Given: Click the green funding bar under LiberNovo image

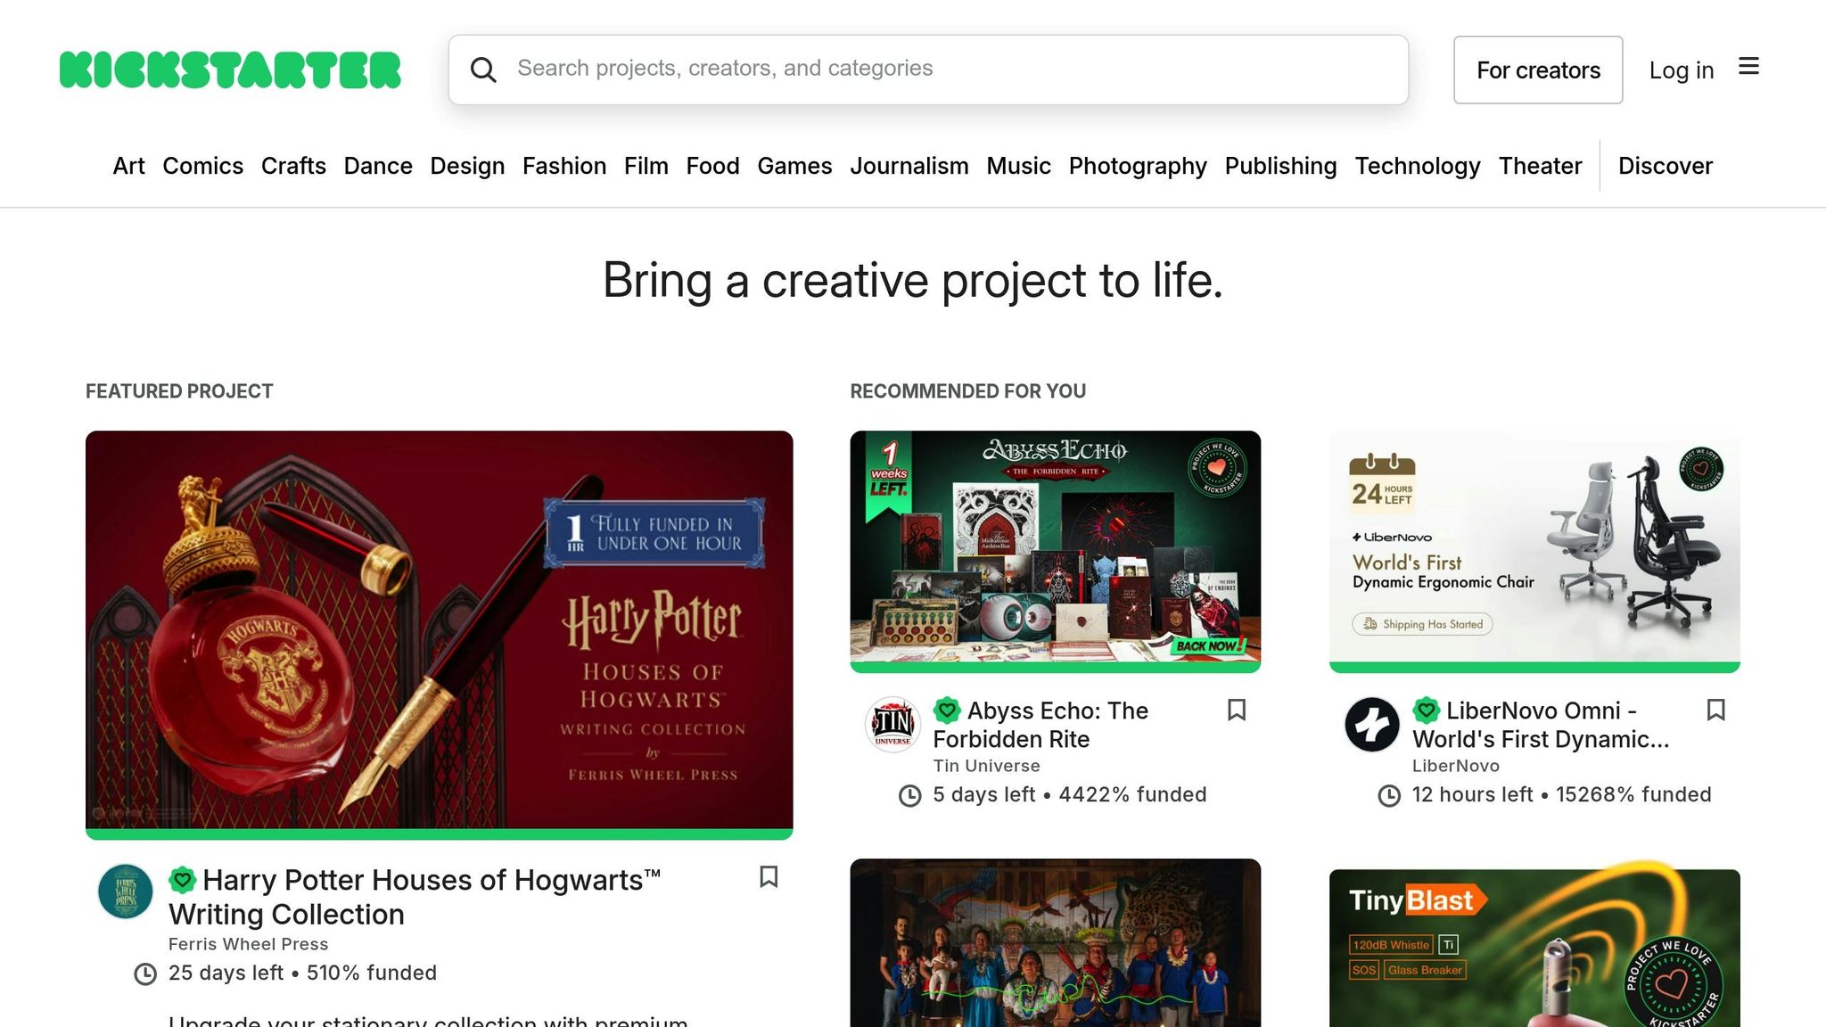Looking at the screenshot, I should (x=1534, y=667).
